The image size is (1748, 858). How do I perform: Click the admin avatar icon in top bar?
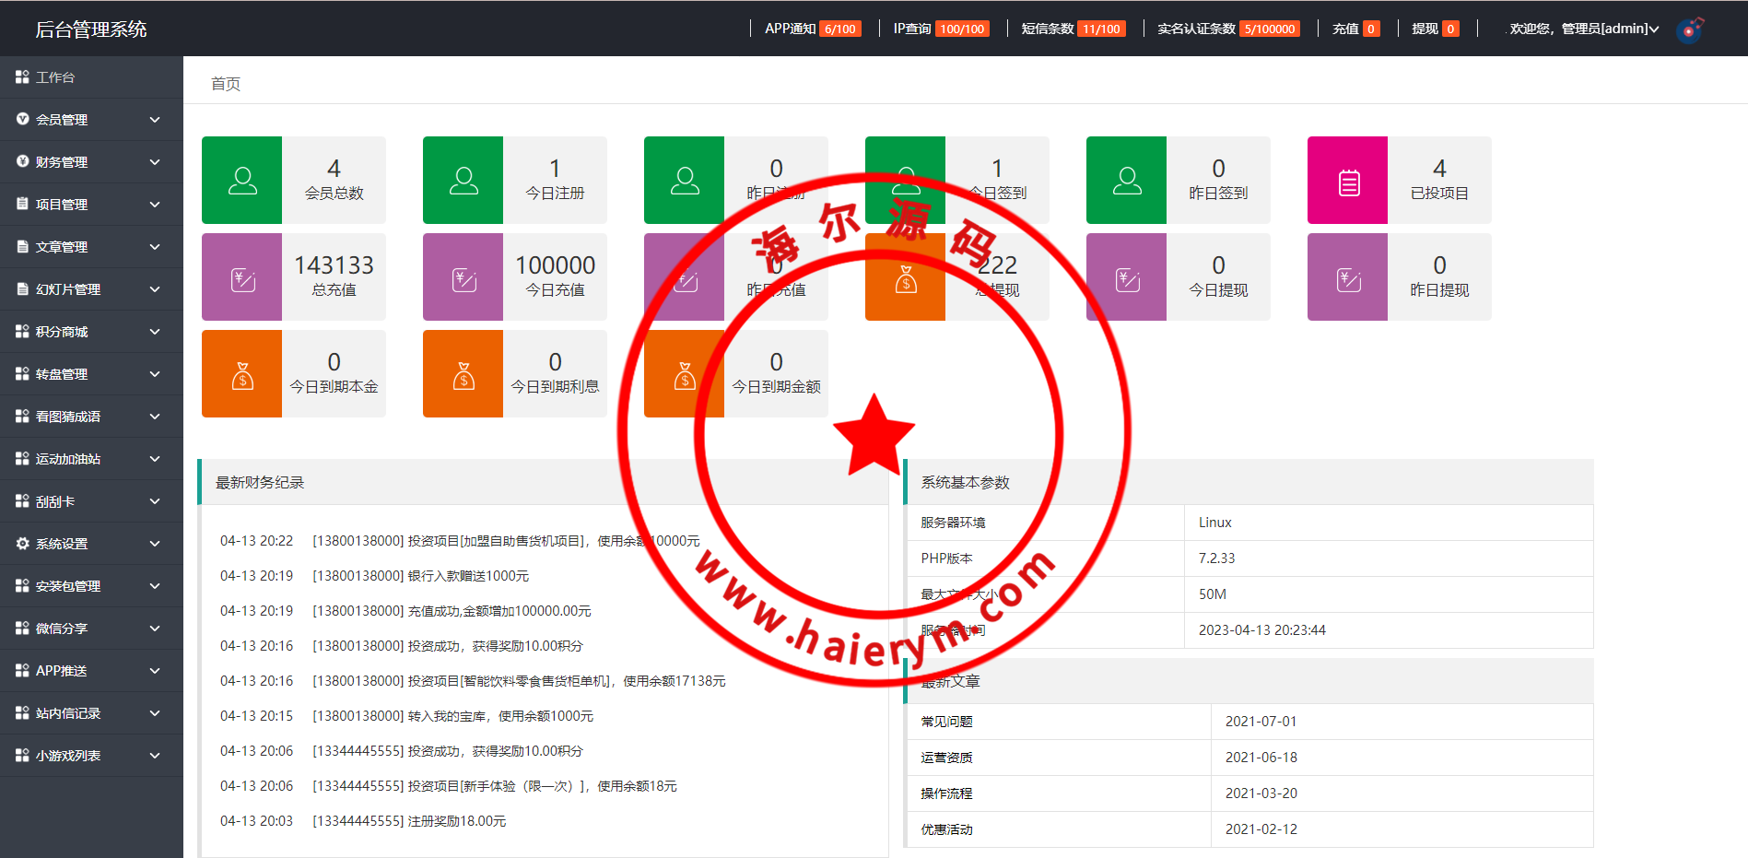pos(1689,29)
